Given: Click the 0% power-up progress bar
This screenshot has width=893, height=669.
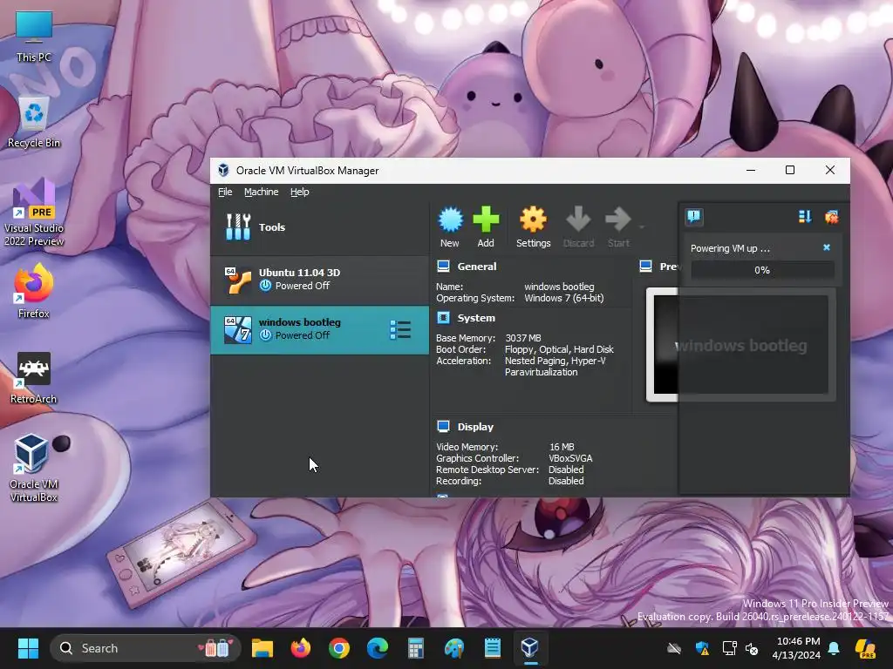Looking at the screenshot, I should pos(762,270).
